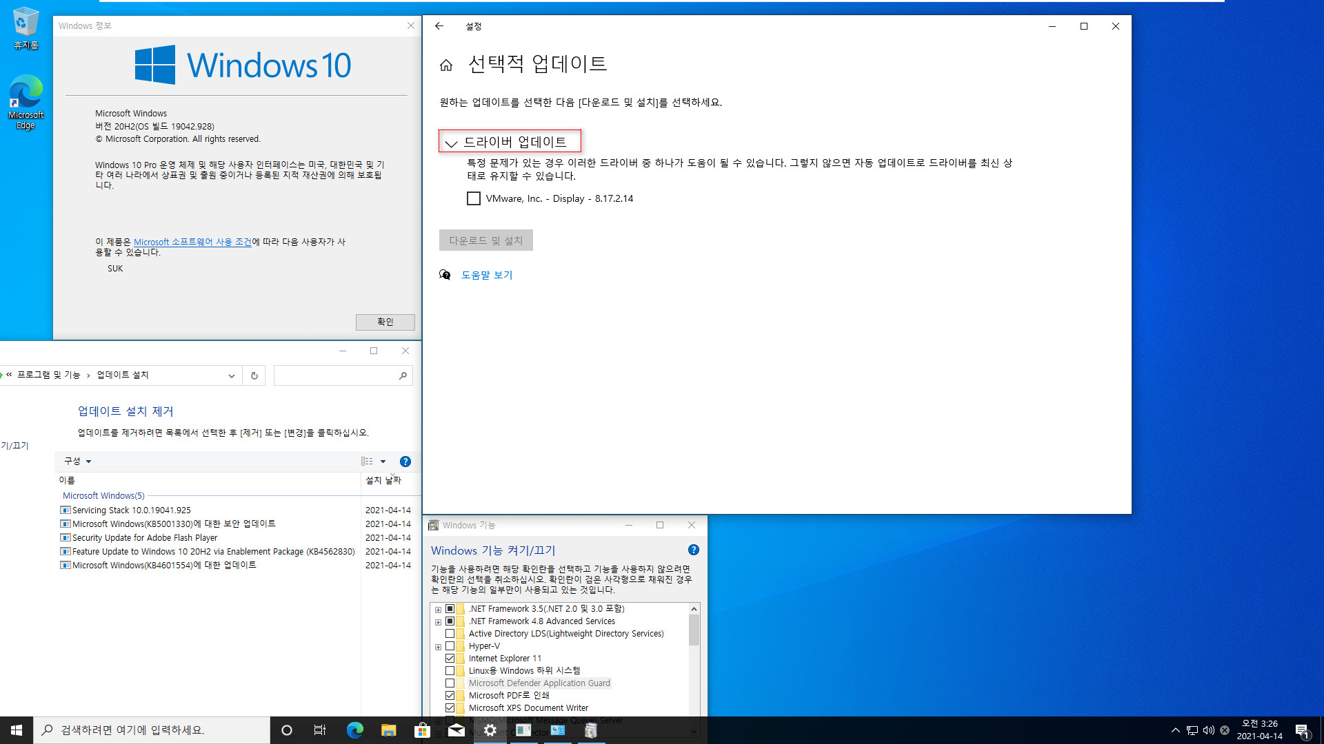Show hidden tray icons chevron

pos(1176,730)
